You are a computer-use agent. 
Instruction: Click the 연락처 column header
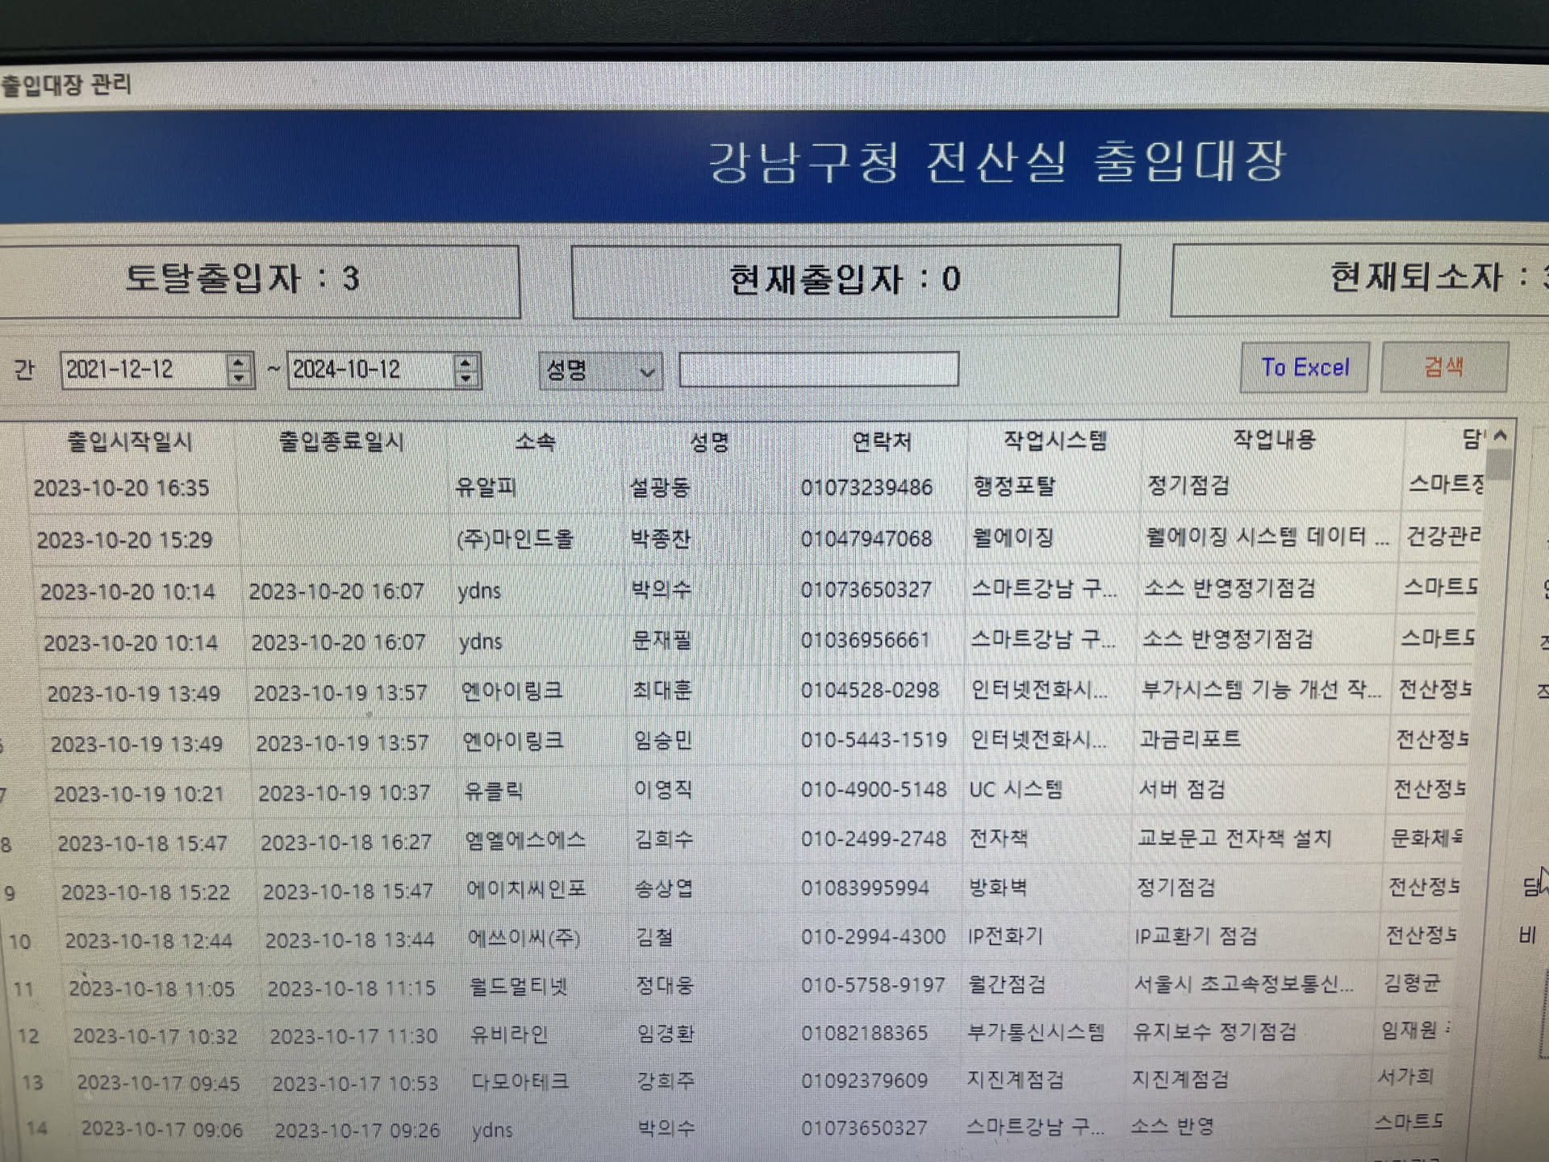click(881, 441)
